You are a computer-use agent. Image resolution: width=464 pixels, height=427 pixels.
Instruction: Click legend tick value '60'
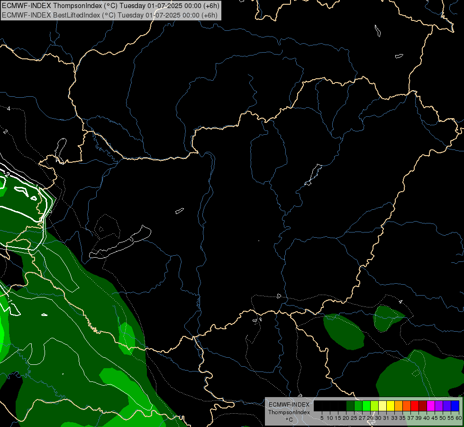point(459,418)
